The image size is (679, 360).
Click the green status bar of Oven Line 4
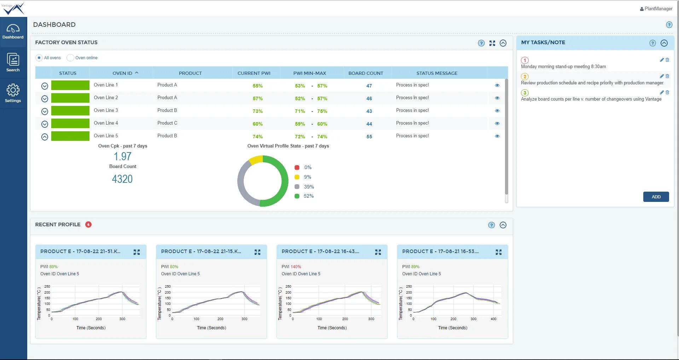pos(70,123)
